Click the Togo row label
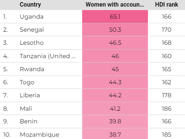Image resolution: width=185 pixels, height=139 pixels. (x=27, y=82)
